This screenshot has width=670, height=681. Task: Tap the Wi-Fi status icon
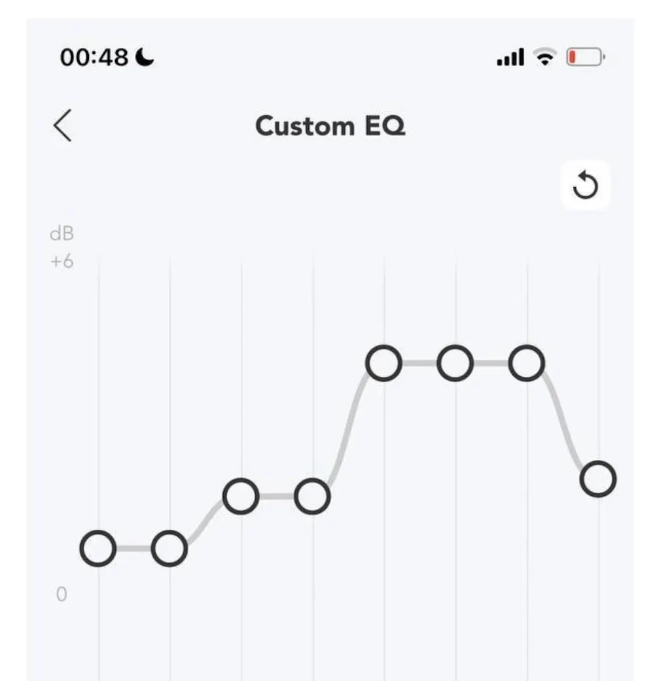544,58
